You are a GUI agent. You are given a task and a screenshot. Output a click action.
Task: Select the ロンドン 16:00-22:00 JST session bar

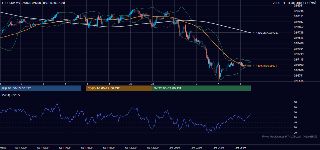tap(119, 88)
